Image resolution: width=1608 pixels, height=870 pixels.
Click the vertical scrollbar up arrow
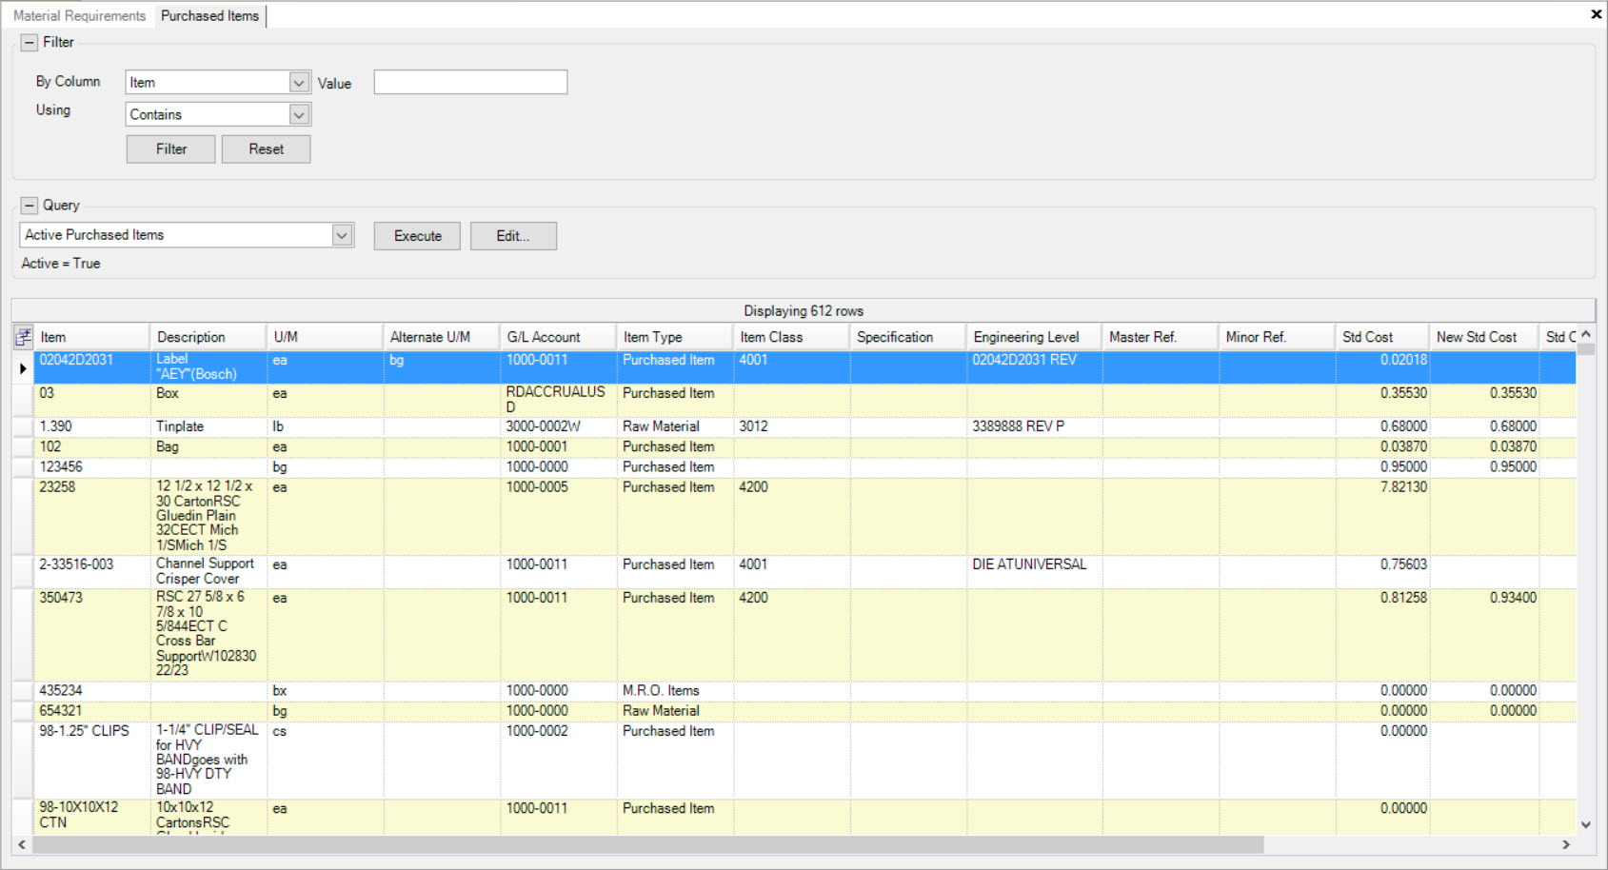pos(1586,334)
